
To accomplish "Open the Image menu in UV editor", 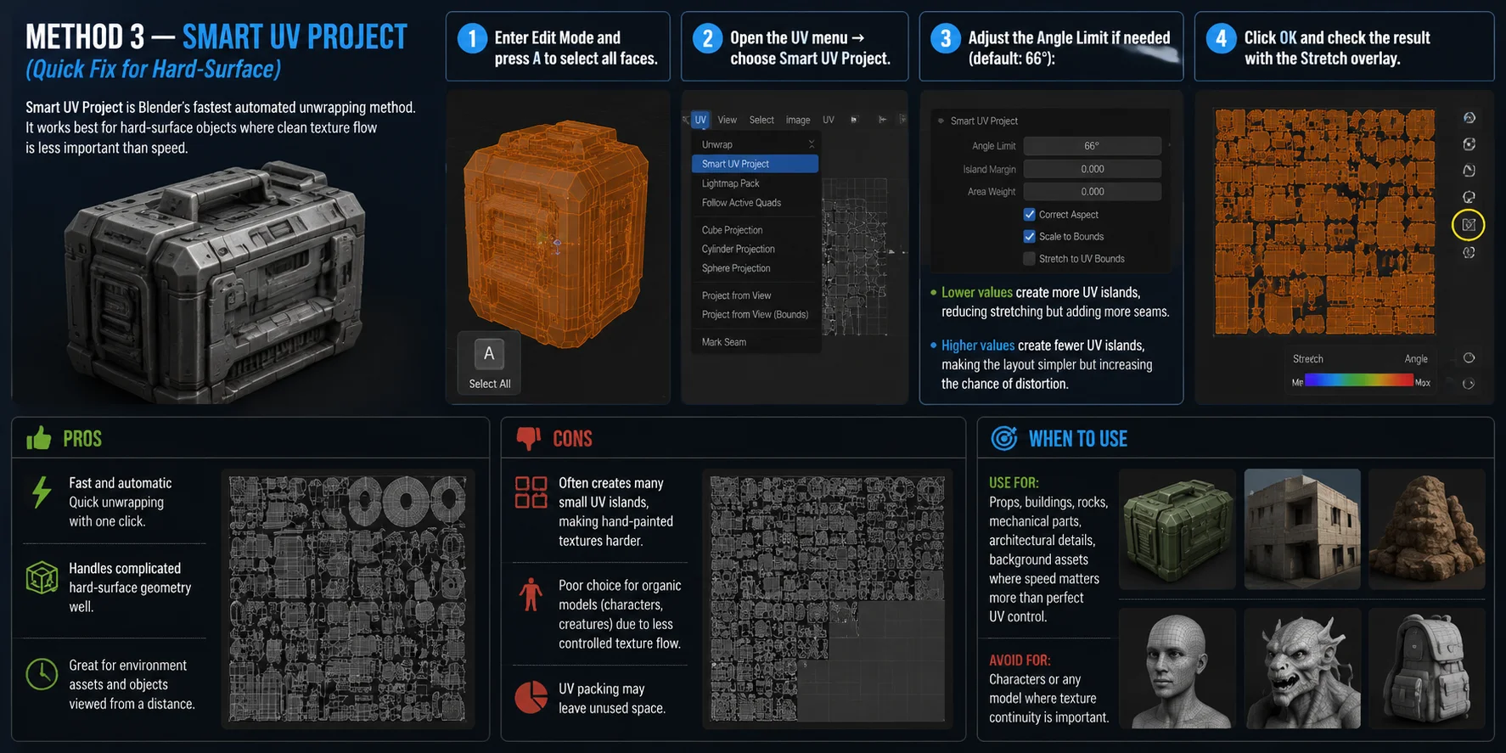I will click(797, 120).
